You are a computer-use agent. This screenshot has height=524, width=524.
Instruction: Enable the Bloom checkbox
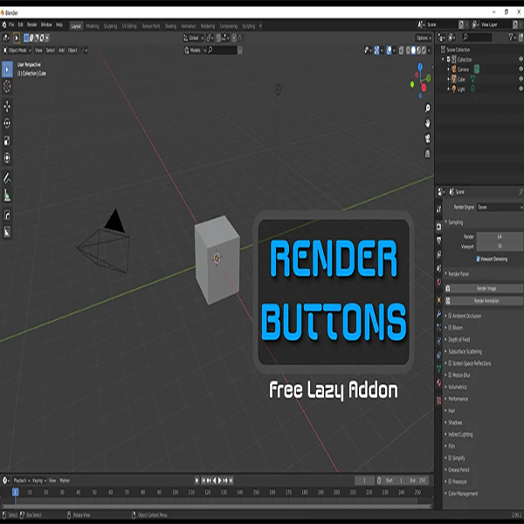pos(450,327)
